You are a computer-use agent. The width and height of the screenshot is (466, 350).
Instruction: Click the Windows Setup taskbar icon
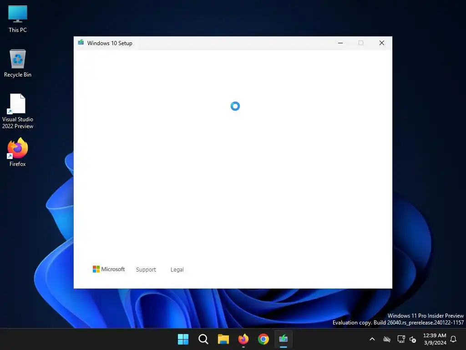[284, 339]
